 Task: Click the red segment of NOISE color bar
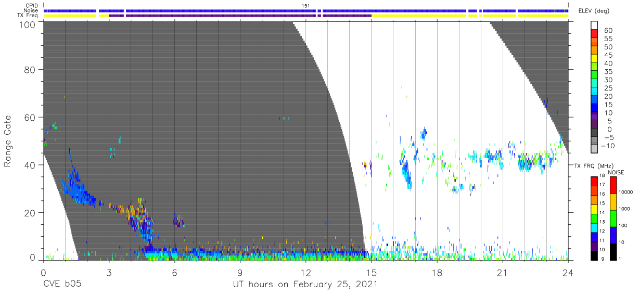coord(612,185)
